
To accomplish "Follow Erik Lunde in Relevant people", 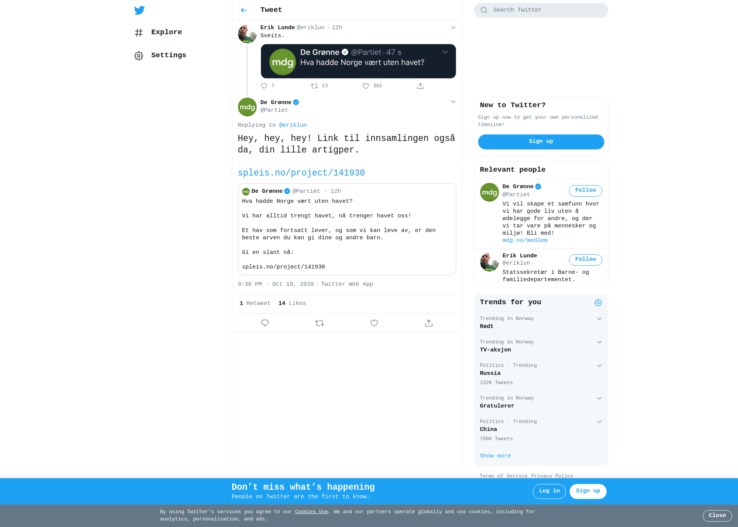I will point(585,260).
